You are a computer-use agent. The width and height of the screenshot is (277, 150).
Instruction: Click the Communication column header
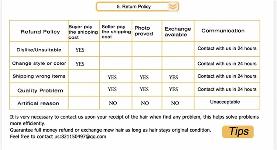(223, 31)
